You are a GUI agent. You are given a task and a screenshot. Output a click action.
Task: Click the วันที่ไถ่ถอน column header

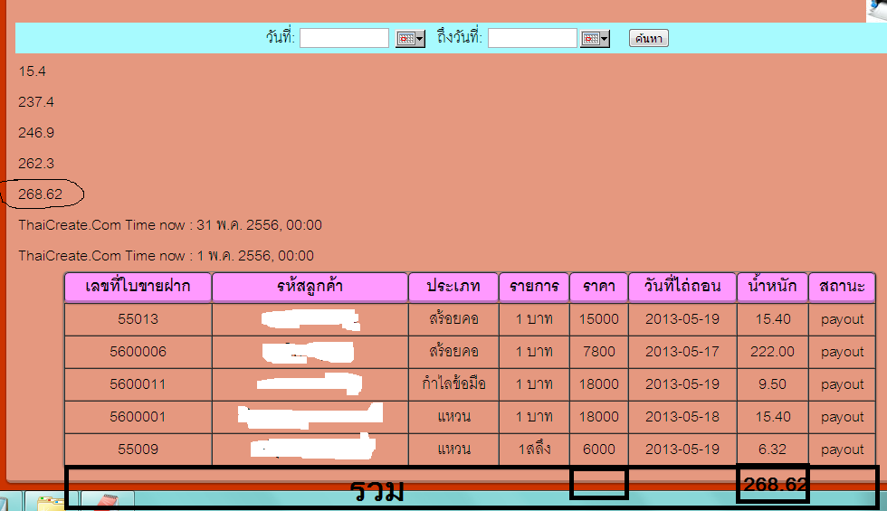tap(682, 287)
